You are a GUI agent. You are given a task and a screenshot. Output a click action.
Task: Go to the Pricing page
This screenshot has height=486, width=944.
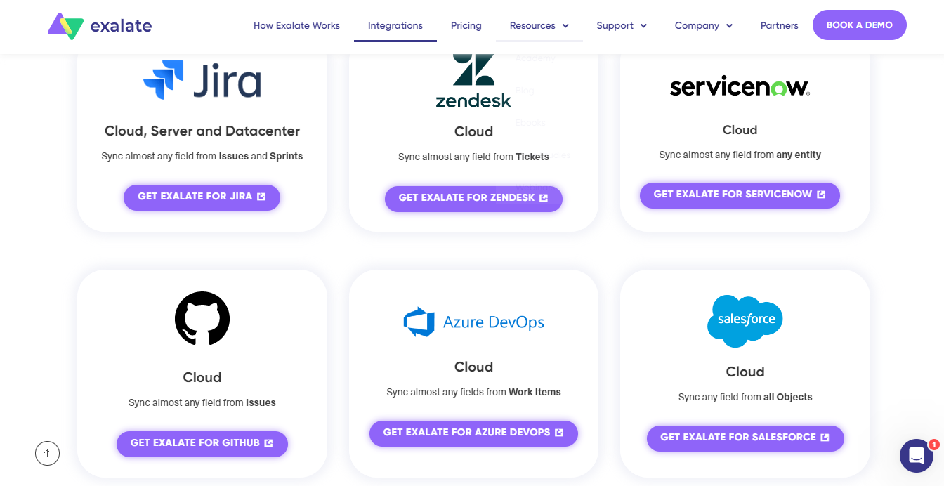click(466, 26)
